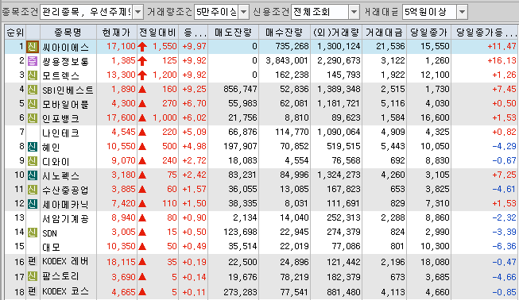Open the 종목조건 dropdown arrow

[138, 12]
